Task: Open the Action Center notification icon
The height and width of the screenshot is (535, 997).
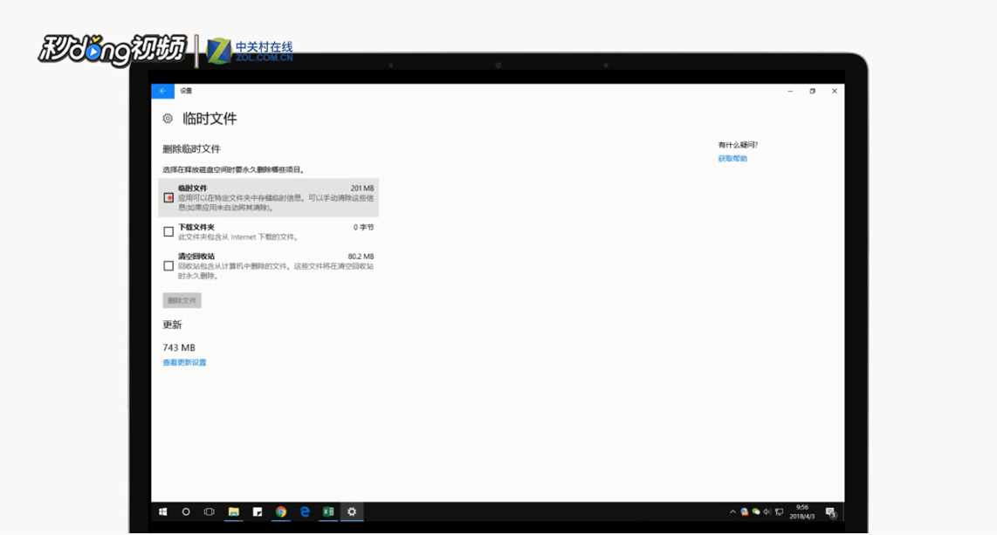Action: pyautogui.click(x=830, y=512)
